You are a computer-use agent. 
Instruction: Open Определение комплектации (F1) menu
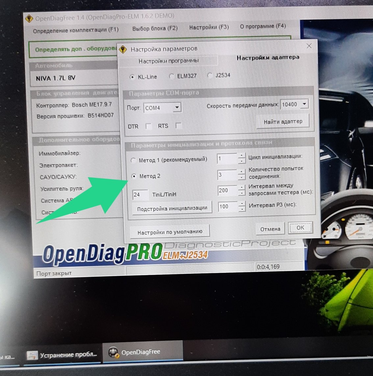coord(76,30)
